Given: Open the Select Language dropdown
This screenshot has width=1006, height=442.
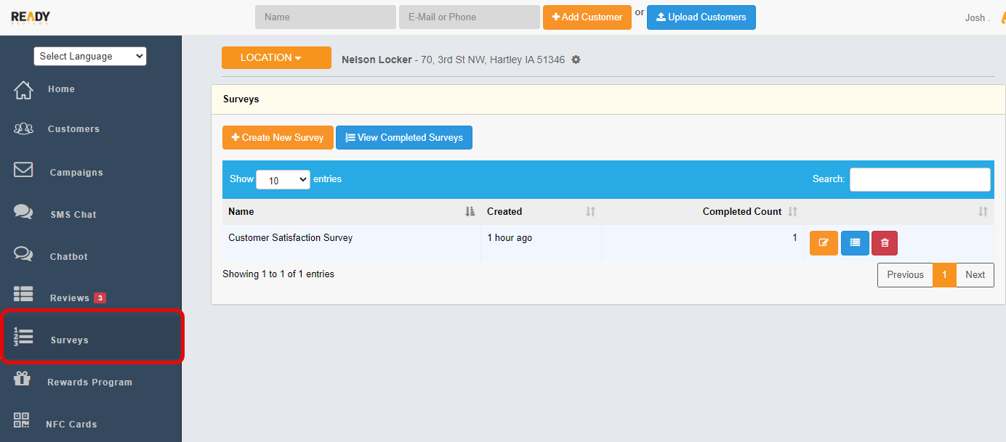Looking at the screenshot, I should click(90, 57).
